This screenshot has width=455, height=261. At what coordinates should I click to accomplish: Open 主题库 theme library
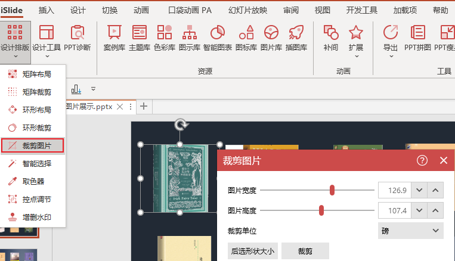[x=140, y=38]
